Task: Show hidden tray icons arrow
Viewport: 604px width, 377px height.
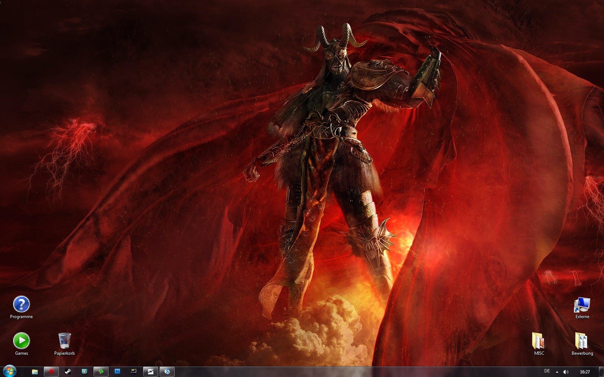Action: (x=557, y=372)
